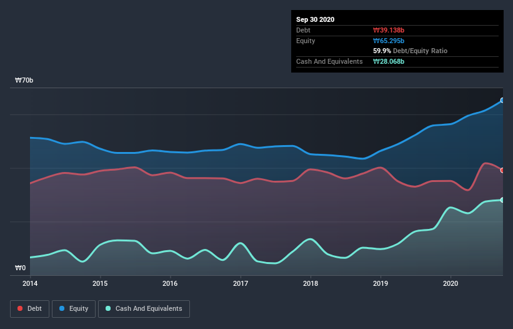Click the ₩70b y-axis label
Screen dimensions: 513x329
point(24,80)
